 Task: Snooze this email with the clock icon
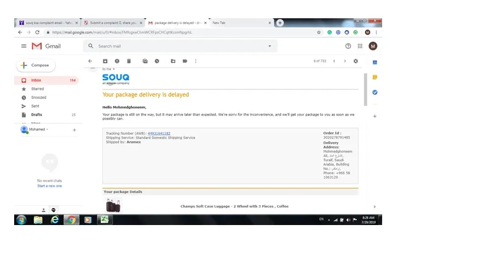point(157,61)
